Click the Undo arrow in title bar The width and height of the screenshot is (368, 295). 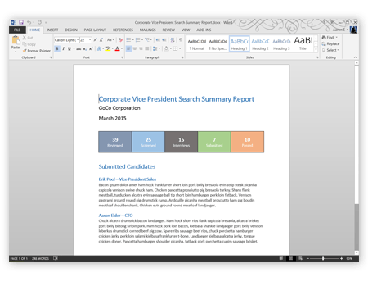point(29,22)
